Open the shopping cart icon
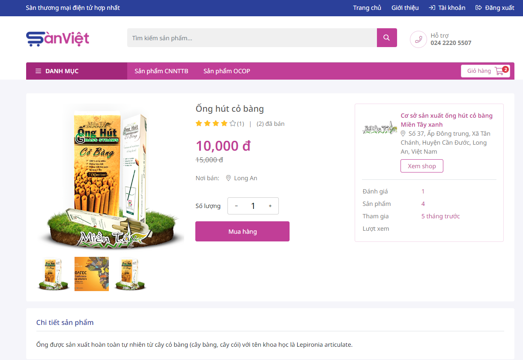The width and height of the screenshot is (523, 360). [499, 71]
